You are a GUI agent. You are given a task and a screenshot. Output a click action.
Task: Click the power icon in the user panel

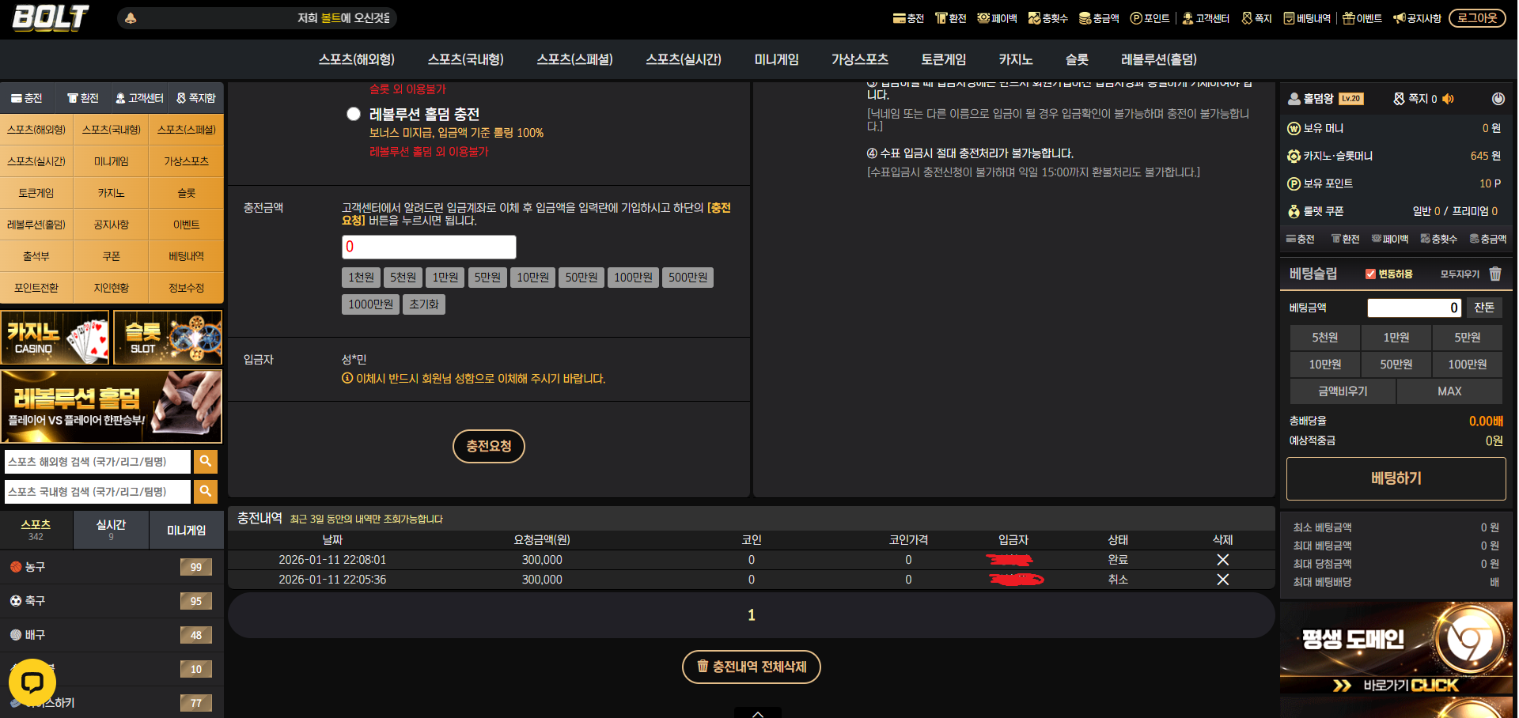(x=1498, y=99)
